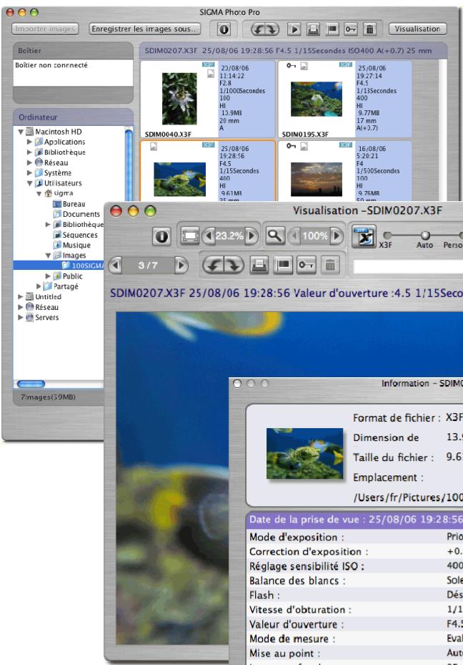Select X3F adjustment mode radio point
463x665 pixels.
tap(387, 235)
